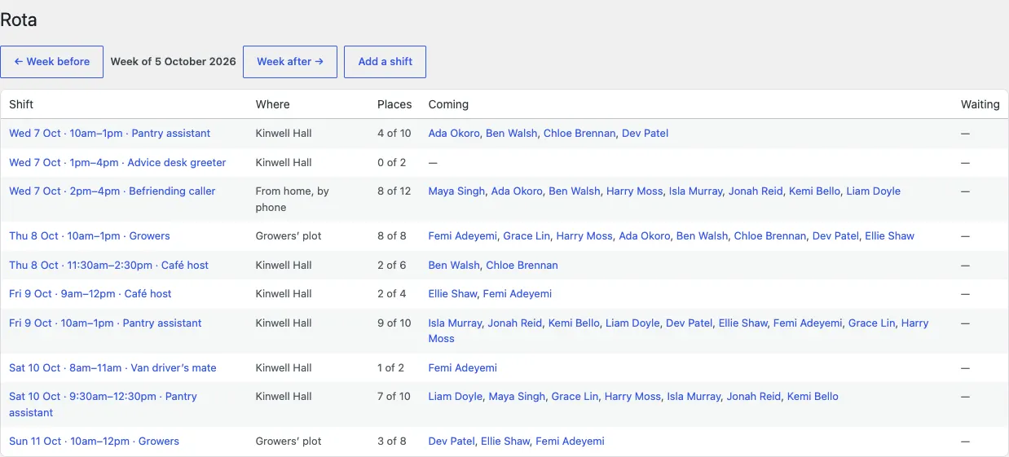The height and width of the screenshot is (457, 1009).
Task: Open Wed 7 Oct 10am–1pm Pantry assistant shift
Action: click(110, 134)
